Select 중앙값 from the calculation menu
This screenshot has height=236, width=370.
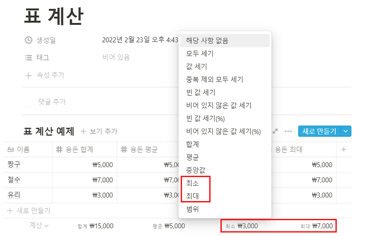tap(193, 169)
